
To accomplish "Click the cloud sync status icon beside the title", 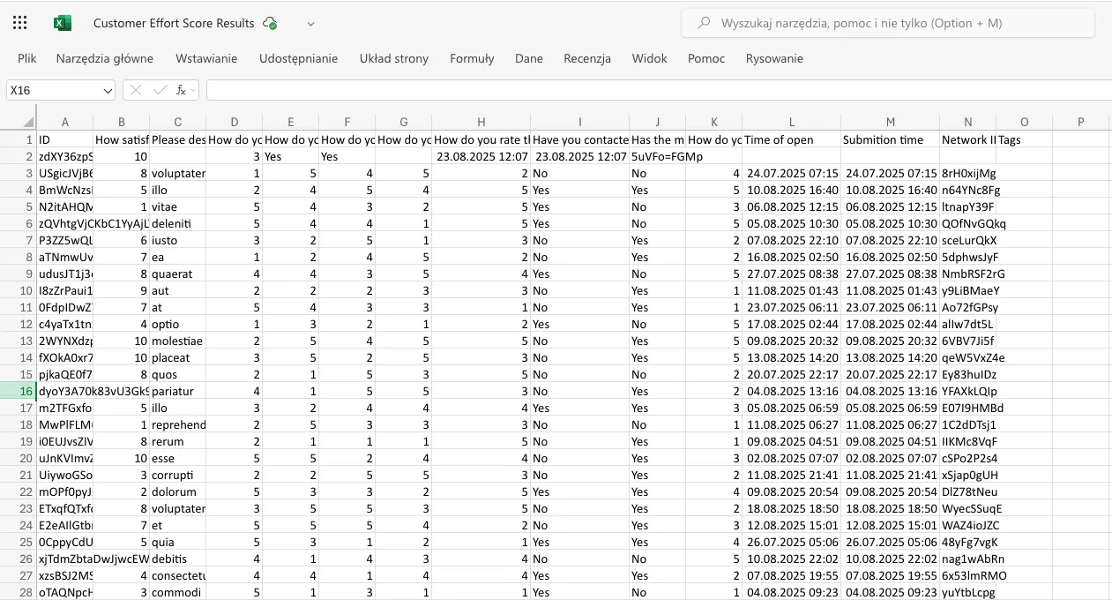I will (x=269, y=24).
